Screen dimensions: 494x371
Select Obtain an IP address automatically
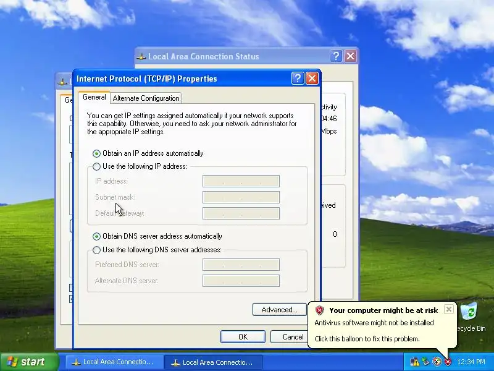click(x=148, y=153)
